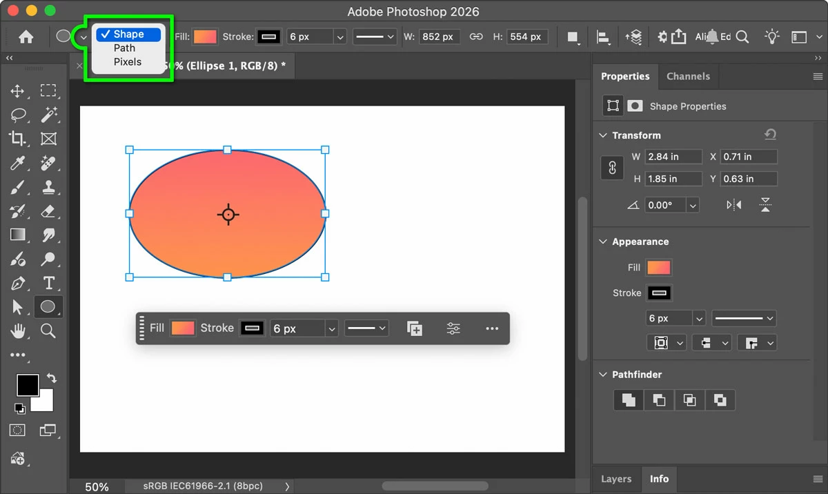The height and width of the screenshot is (494, 828).
Task: Select the Zoom tool in toolbar
Action: point(48,331)
